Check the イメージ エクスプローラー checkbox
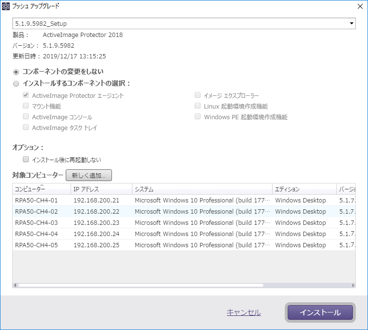This screenshot has width=368, height=330. tap(198, 96)
